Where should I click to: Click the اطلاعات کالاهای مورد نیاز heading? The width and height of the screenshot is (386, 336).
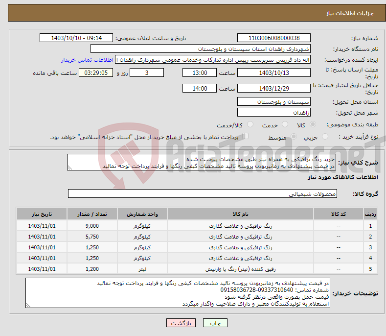[x=342, y=177]
